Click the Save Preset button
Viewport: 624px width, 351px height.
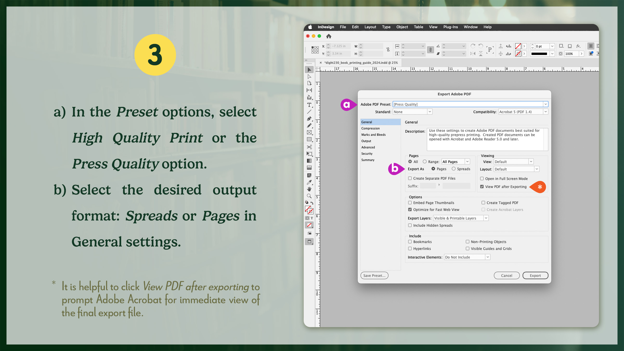(x=374, y=275)
